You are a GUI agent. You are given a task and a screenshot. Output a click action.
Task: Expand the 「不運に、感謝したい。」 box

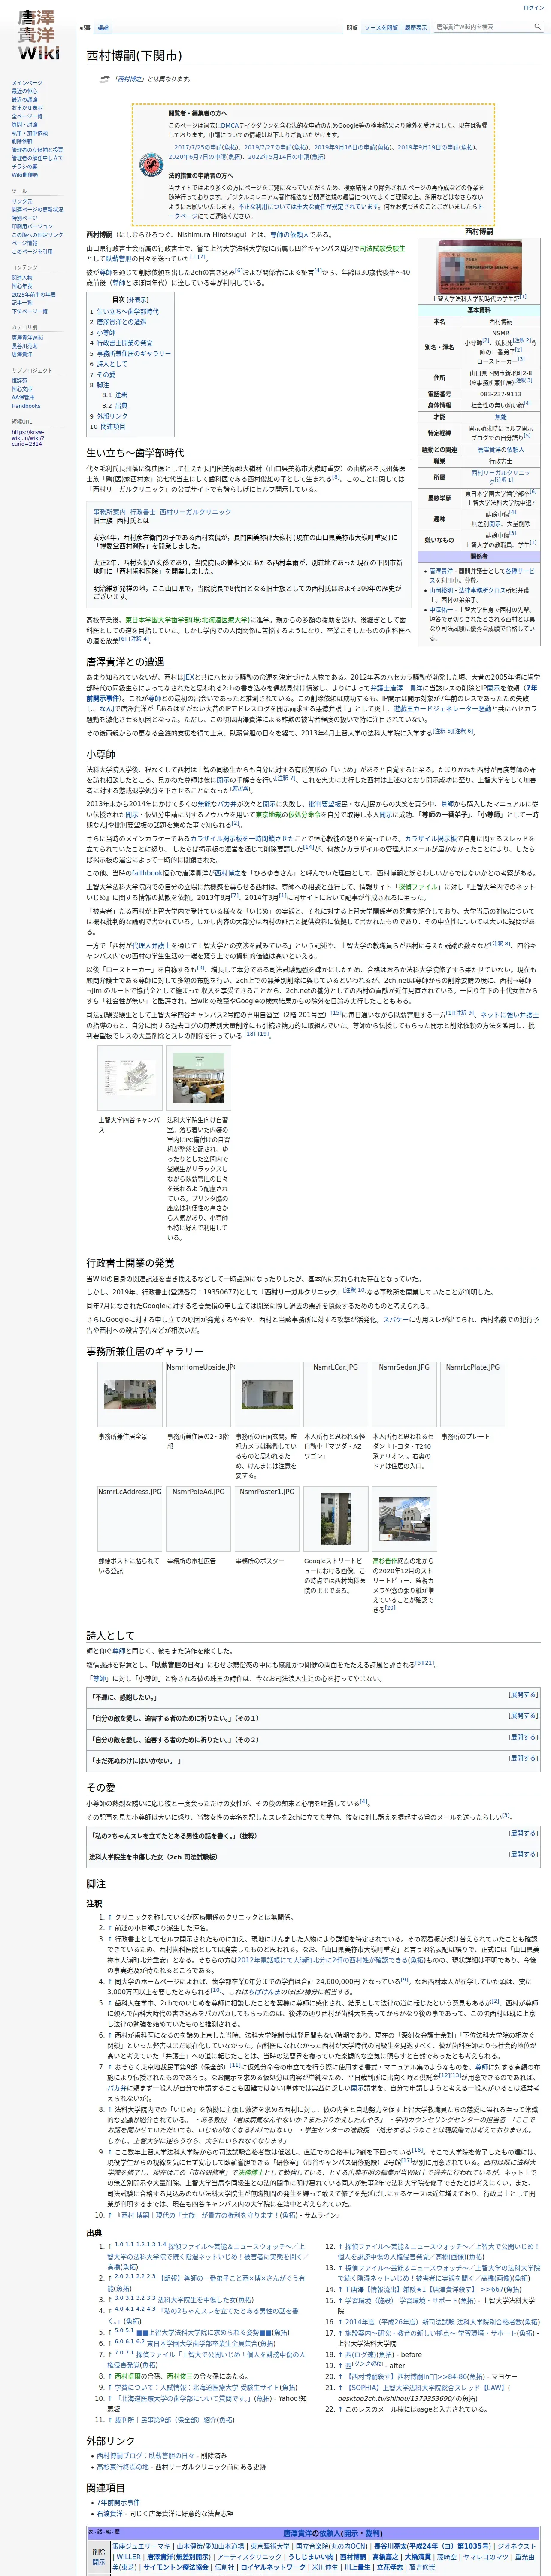pyautogui.click(x=523, y=1694)
